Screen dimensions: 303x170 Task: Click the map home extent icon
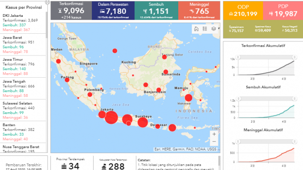(196, 29)
